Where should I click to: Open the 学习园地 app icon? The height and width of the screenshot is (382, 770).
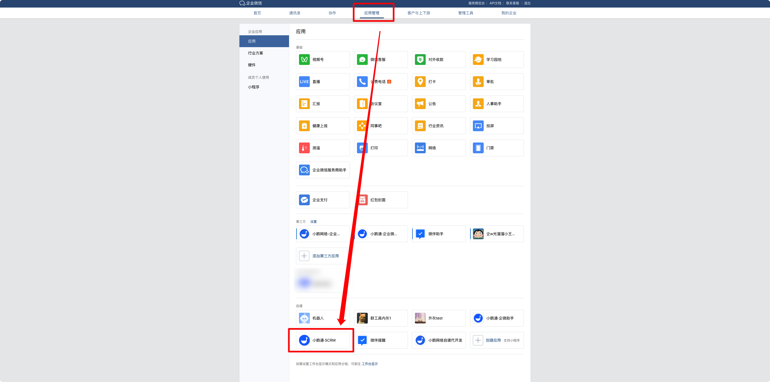point(478,60)
